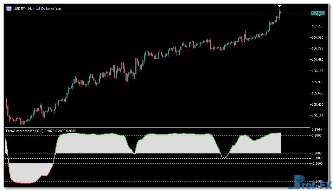Click the 1.1944 indicator scale value
333x191 pixels.
point(318,130)
